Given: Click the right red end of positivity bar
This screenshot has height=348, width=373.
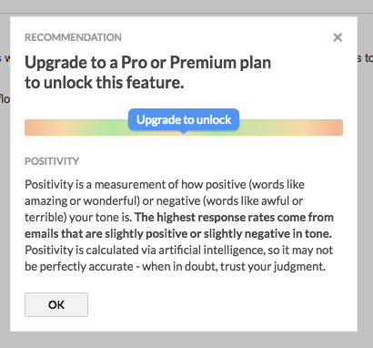Looking at the screenshot, I should (334, 128).
